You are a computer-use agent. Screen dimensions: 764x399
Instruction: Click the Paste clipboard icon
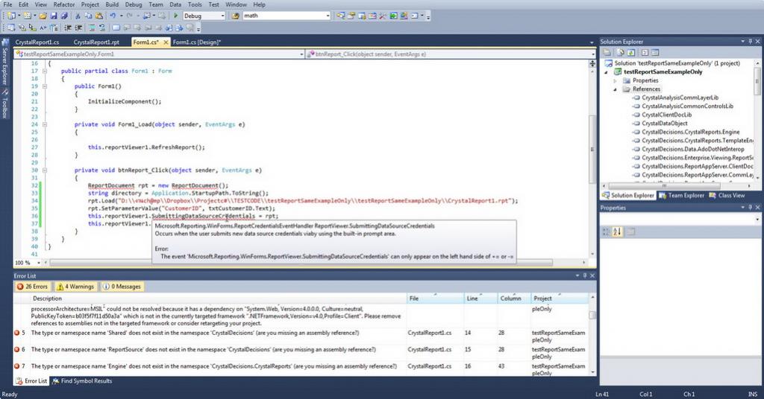(99, 16)
